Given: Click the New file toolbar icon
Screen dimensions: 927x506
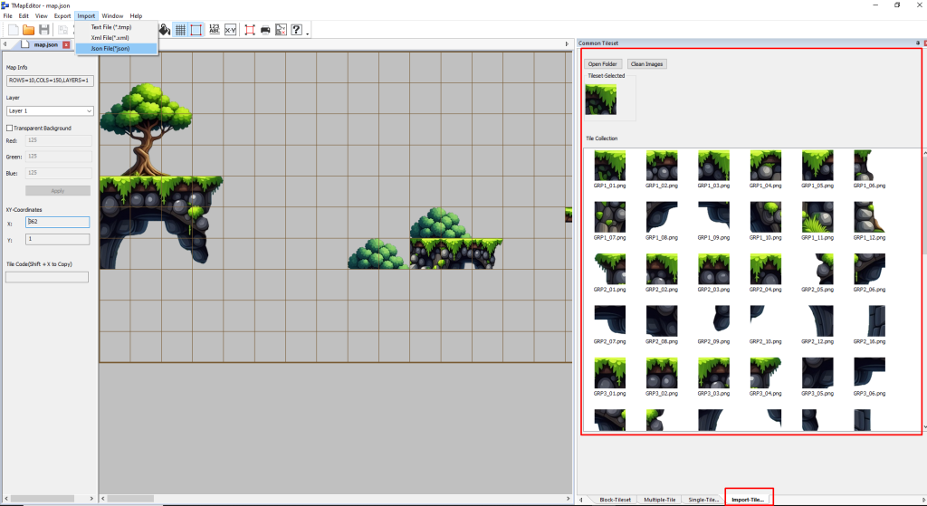Looking at the screenshot, I should pos(13,30).
